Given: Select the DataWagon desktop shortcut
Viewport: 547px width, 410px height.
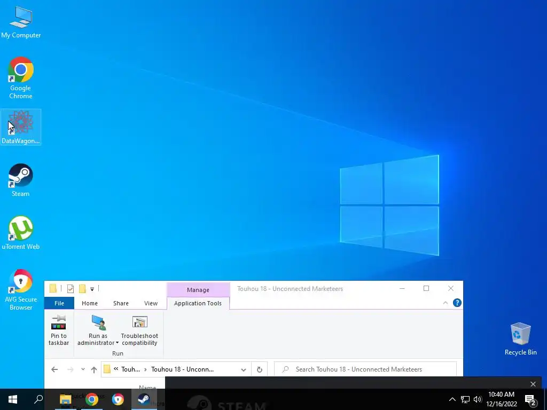Looking at the screenshot, I should pyautogui.click(x=21, y=127).
